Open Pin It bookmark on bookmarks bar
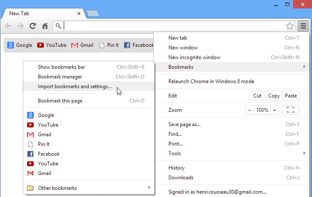This screenshot has width=312, height=197. click(109, 45)
